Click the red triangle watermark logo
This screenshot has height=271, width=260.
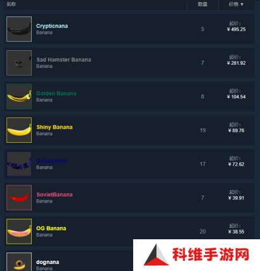(x=156, y=255)
